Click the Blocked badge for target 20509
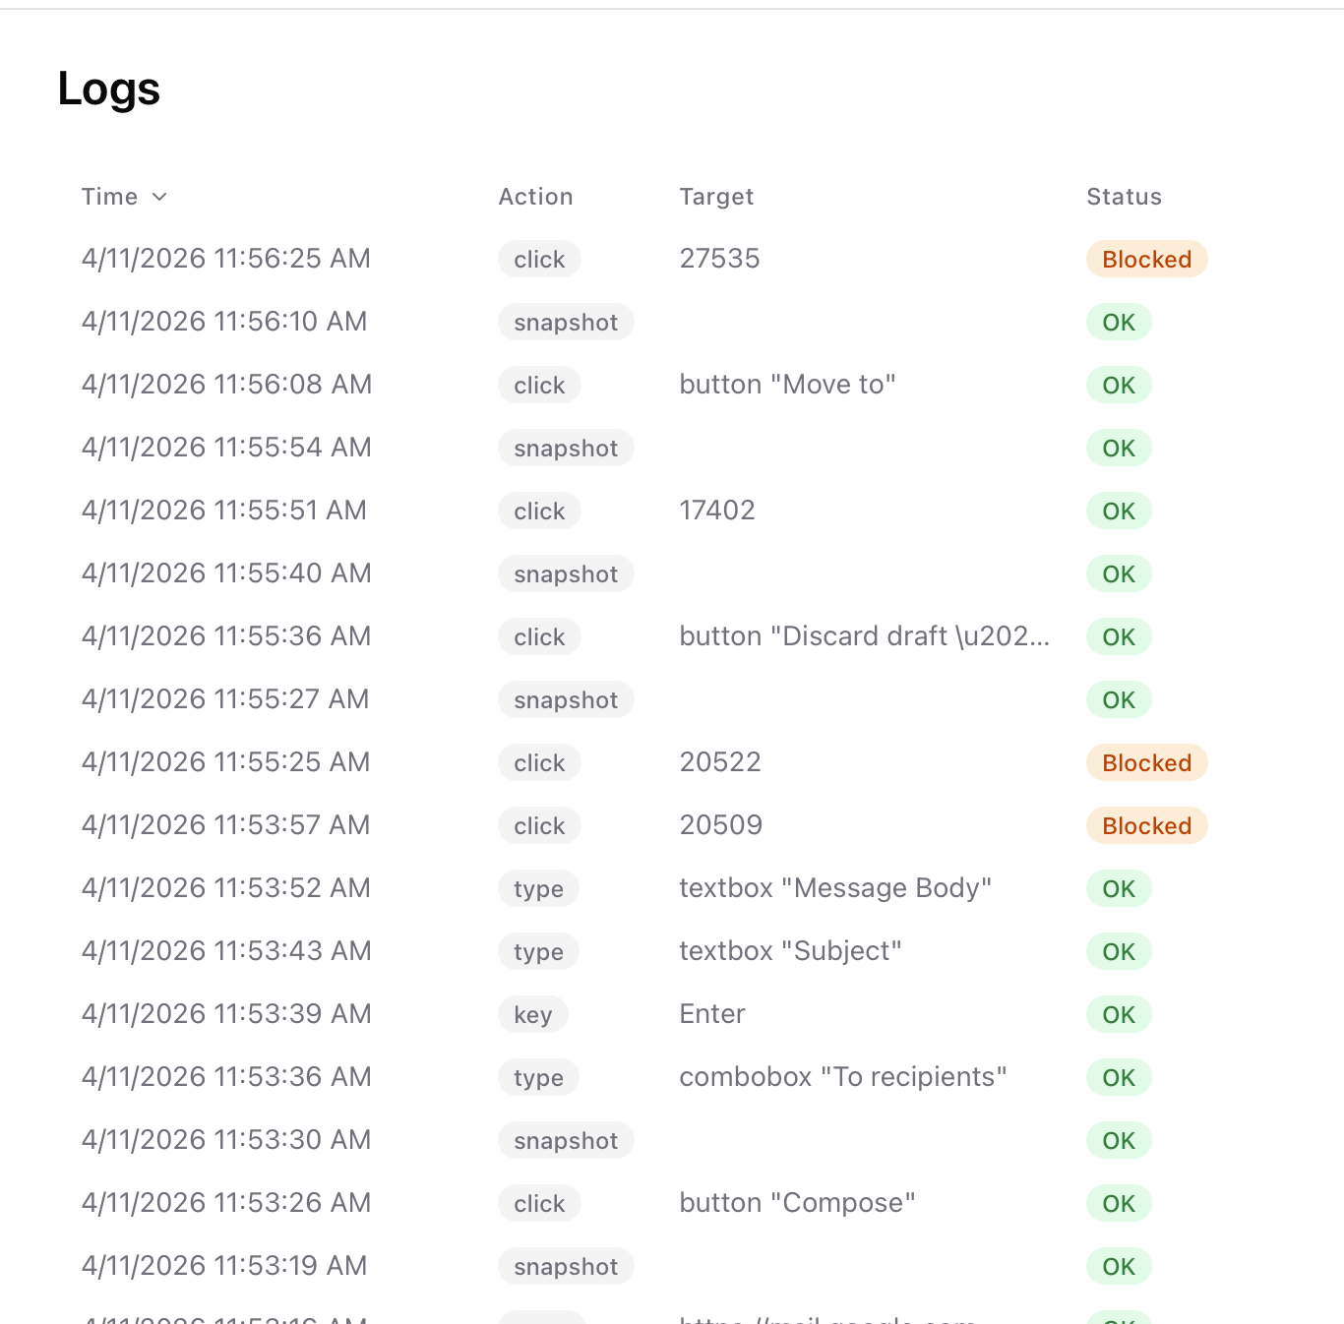The width and height of the screenshot is (1344, 1324). point(1146,825)
